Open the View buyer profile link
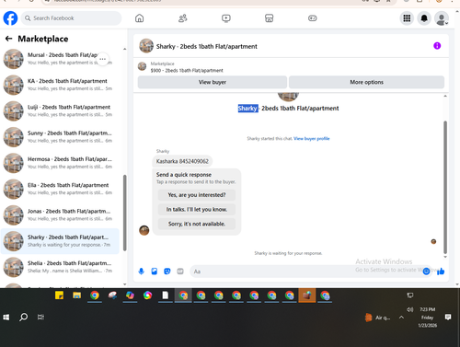This screenshot has width=460, height=347. tap(312, 139)
